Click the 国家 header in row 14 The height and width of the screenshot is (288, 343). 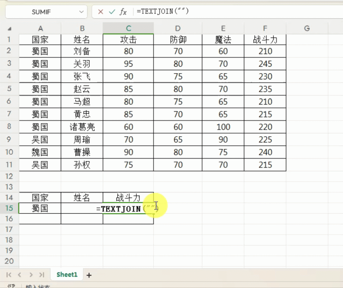(x=40, y=198)
